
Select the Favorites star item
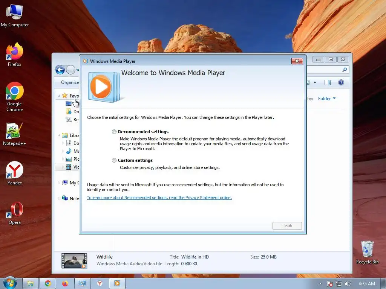[x=65, y=95]
